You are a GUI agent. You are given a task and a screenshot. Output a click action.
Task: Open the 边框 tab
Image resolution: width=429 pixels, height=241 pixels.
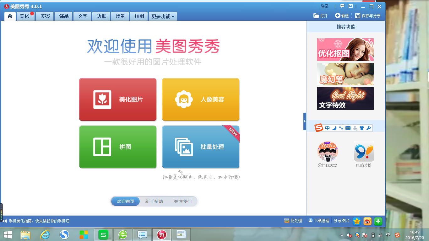101,16
